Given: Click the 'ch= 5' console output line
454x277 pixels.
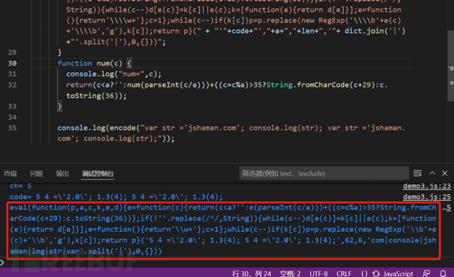Looking at the screenshot, I should [20, 186].
